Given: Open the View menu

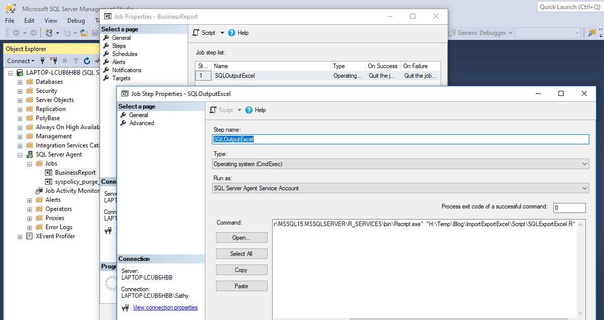Looking at the screenshot, I should point(51,20).
